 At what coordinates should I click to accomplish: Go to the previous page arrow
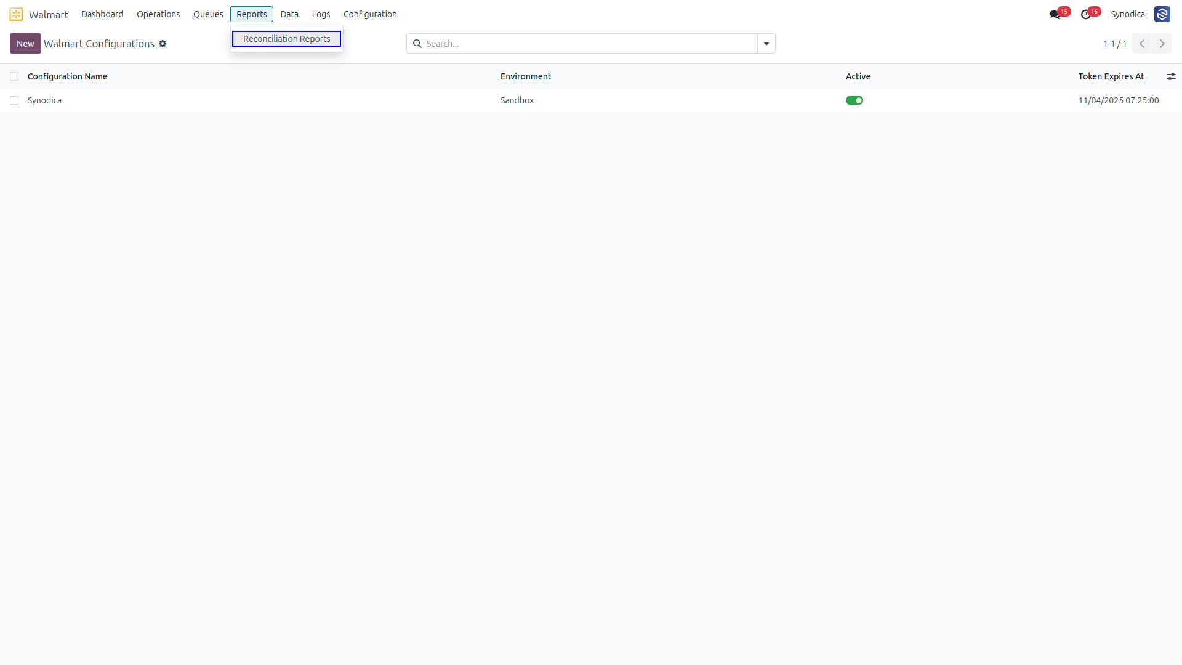click(1142, 44)
